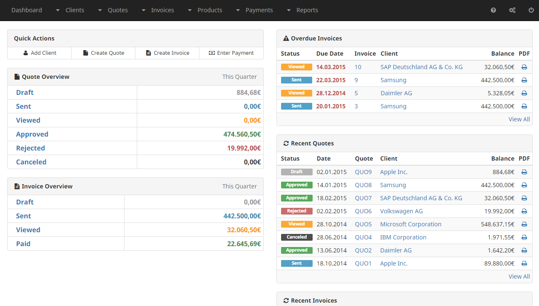Open Viewed quotes in Quote Overview
The image size is (539, 306).
coord(28,121)
